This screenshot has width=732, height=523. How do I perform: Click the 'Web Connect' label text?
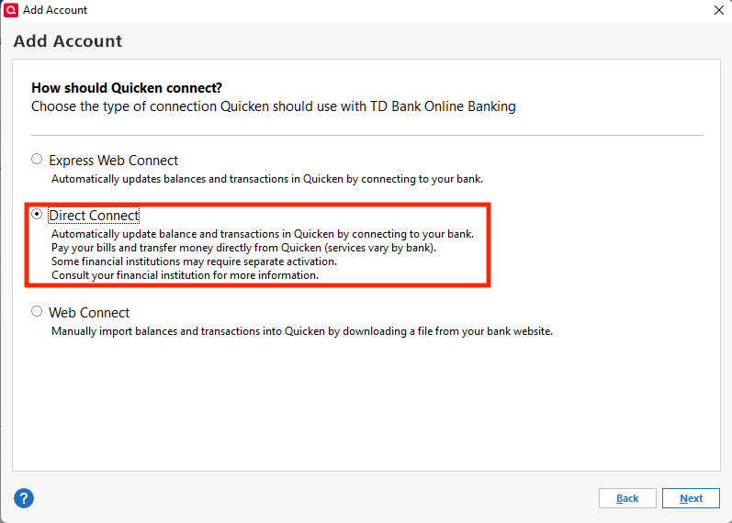click(x=89, y=313)
